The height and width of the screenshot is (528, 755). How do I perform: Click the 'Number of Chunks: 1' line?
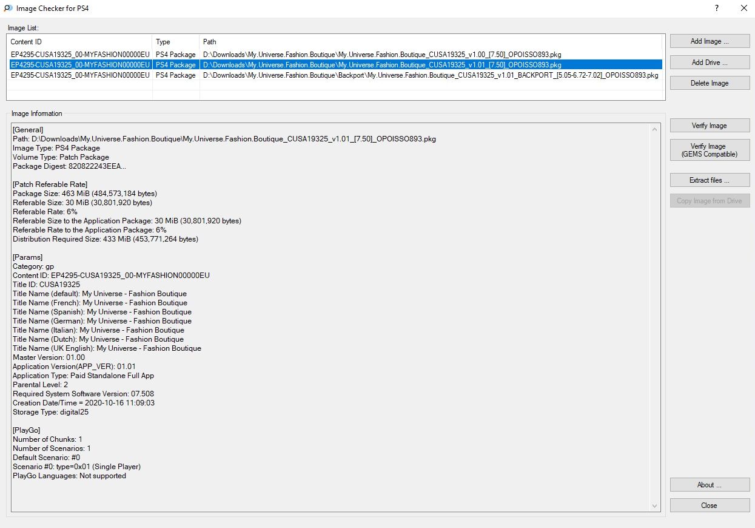tap(47, 439)
